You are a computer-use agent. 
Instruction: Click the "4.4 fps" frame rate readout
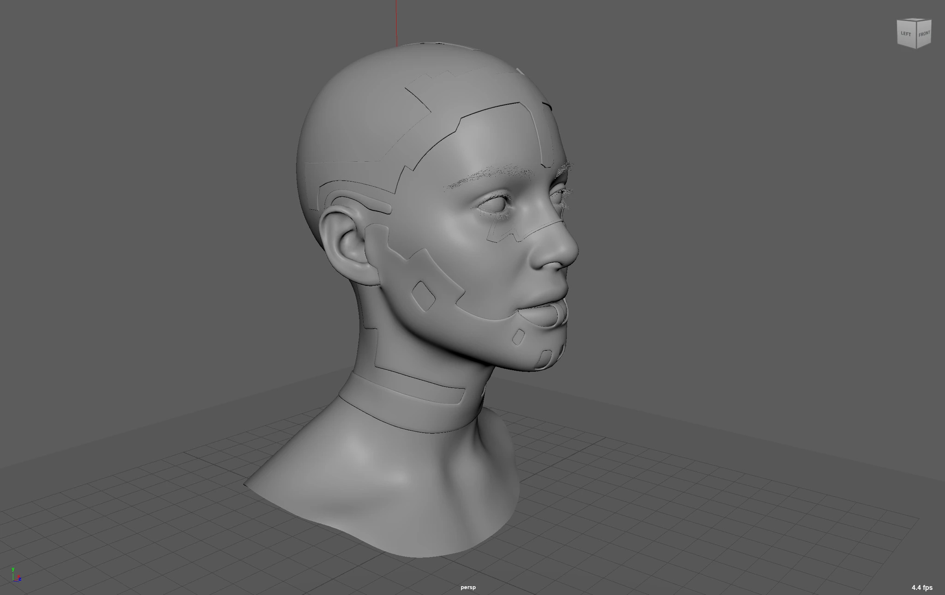coord(922,588)
